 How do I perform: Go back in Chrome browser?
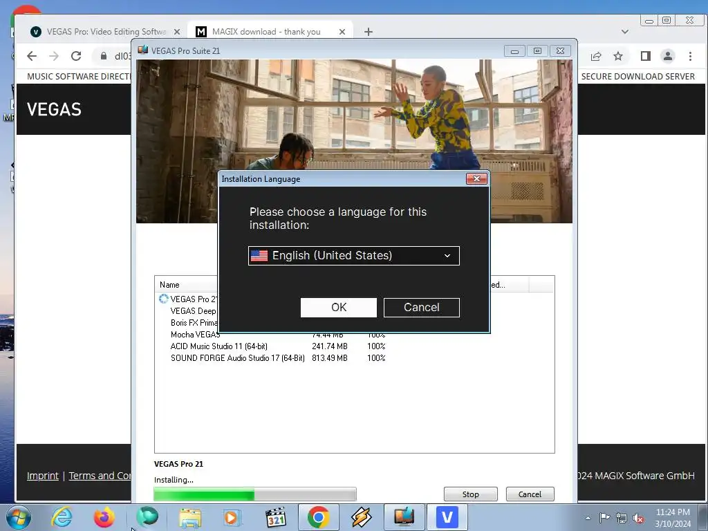pos(32,56)
